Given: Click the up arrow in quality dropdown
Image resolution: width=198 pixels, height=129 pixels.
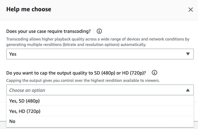Looking at the screenshot, I should [188, 90].
